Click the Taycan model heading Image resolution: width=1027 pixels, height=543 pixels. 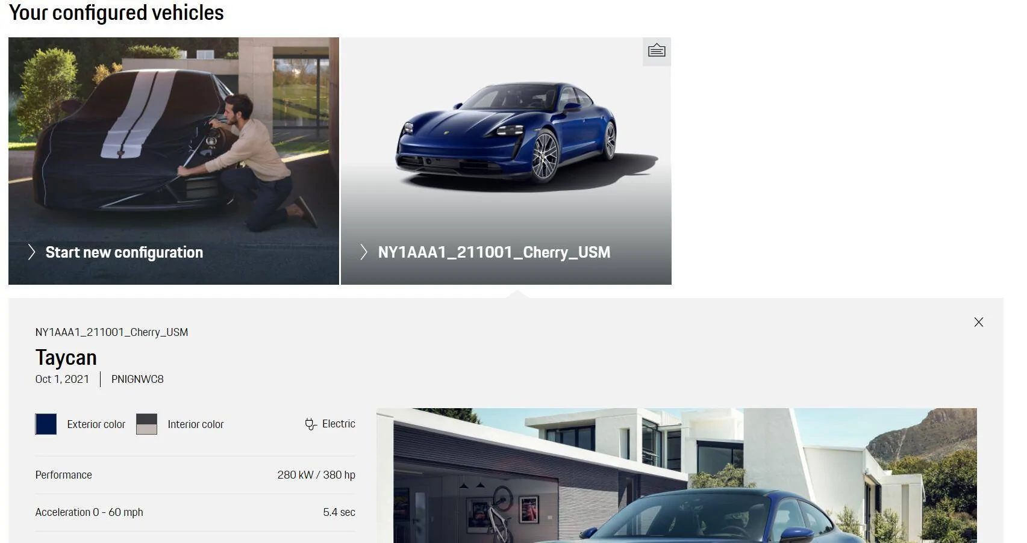click(x=66, y=358)
